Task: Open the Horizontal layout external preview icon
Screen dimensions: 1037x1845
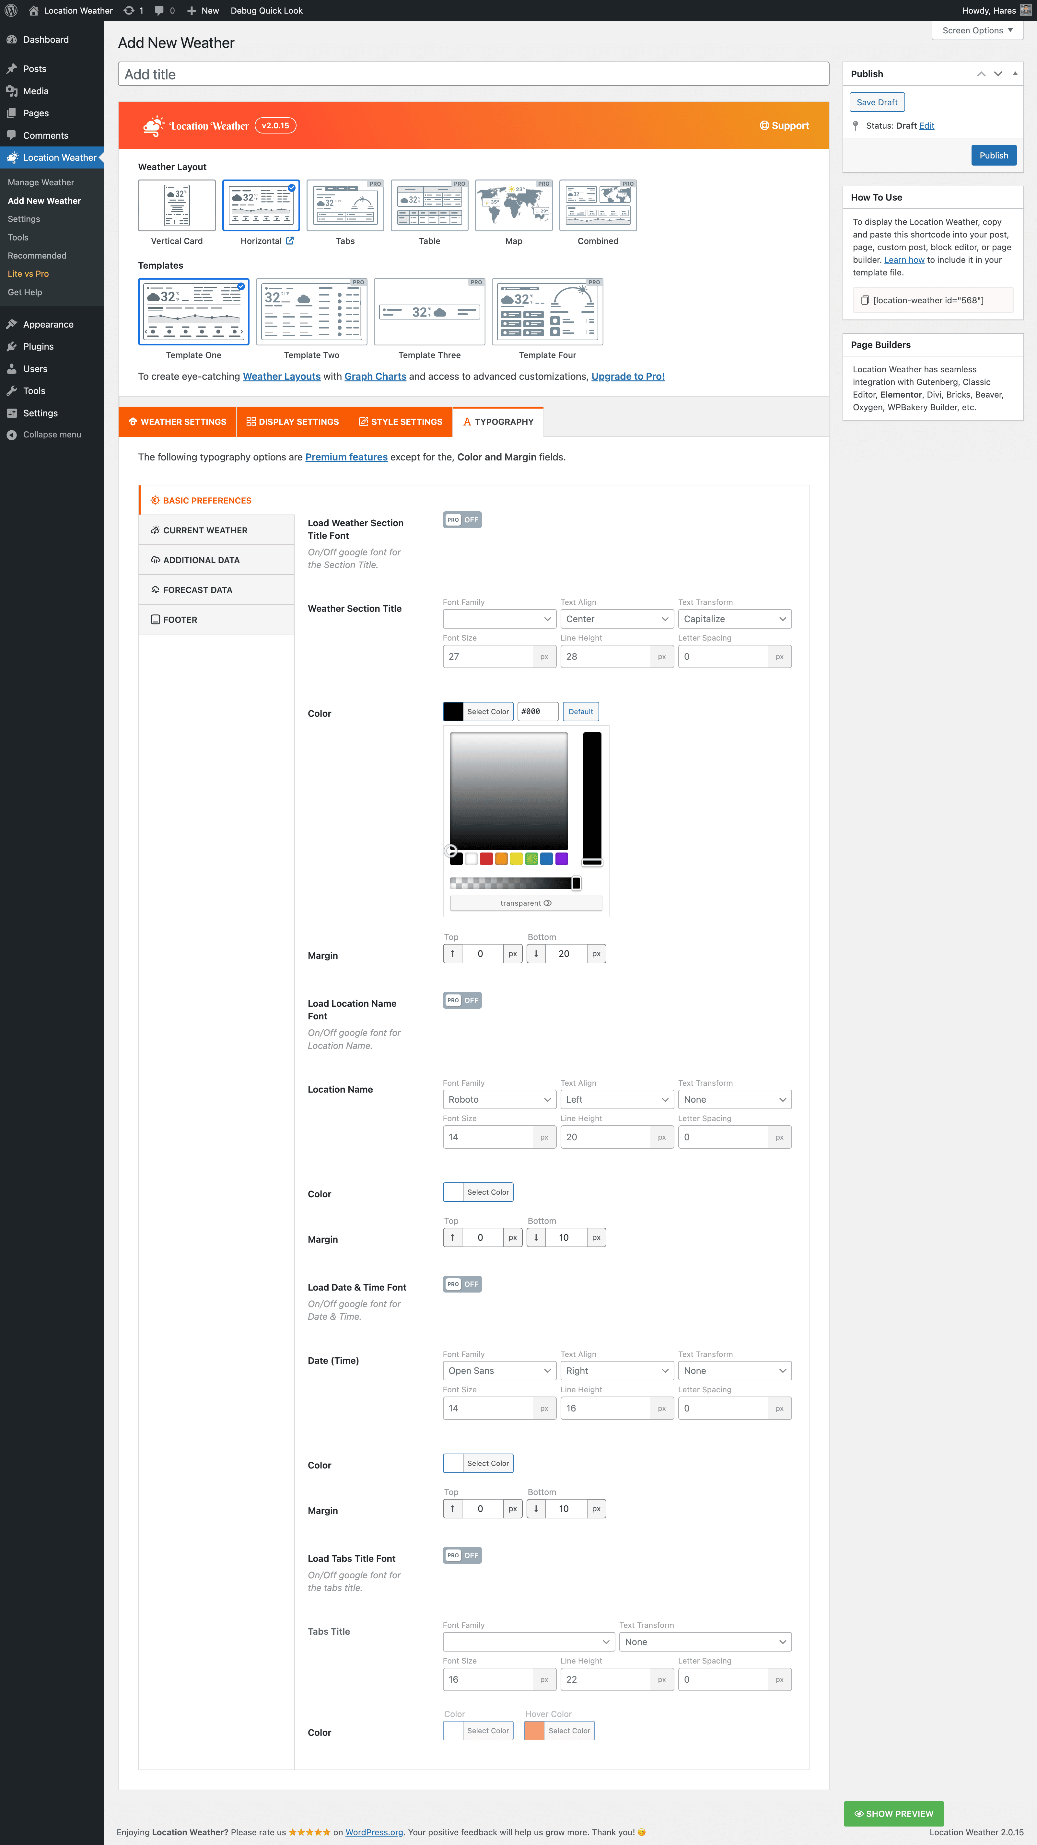Action: (x=290, y=241)
